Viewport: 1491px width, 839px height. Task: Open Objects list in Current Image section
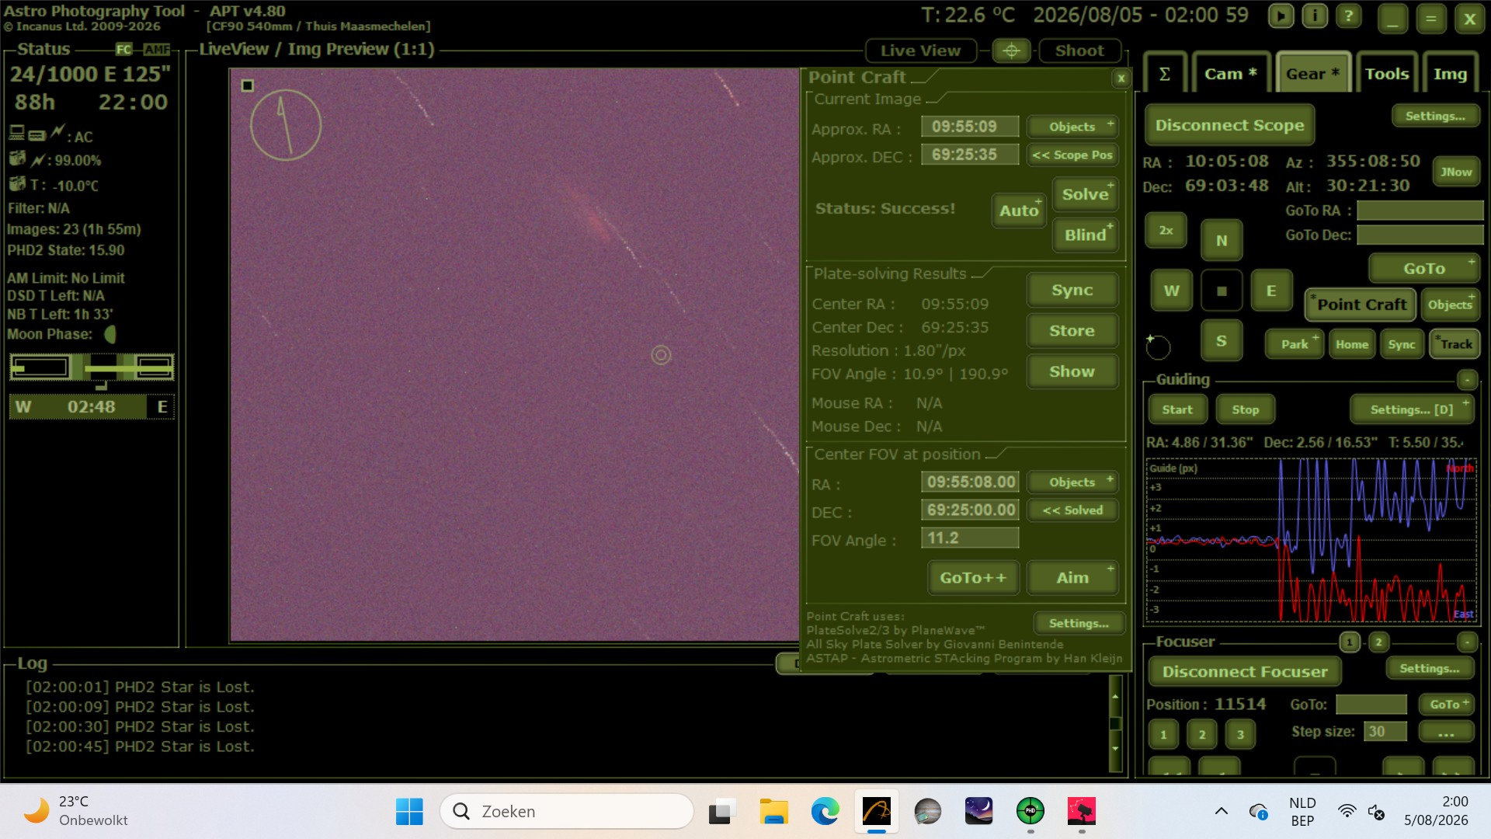(1072, 127)
